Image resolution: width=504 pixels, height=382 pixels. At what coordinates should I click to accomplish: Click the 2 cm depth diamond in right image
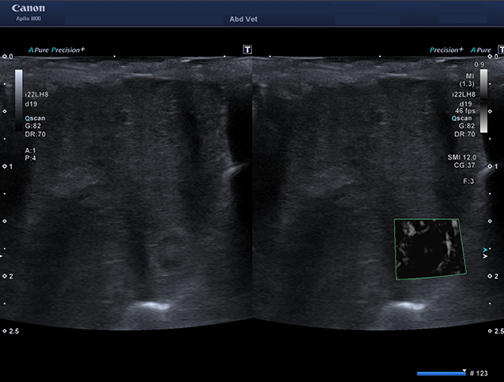point(490,276)
